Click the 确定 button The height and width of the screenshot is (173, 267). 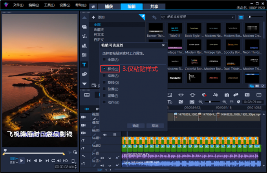tap(135, 126)
